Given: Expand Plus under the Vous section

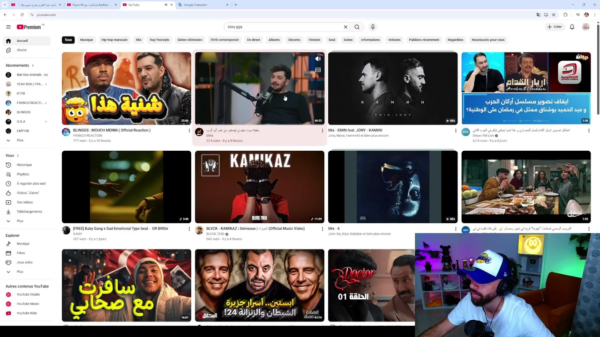Looking at the screenshot, I should (26, 221).
